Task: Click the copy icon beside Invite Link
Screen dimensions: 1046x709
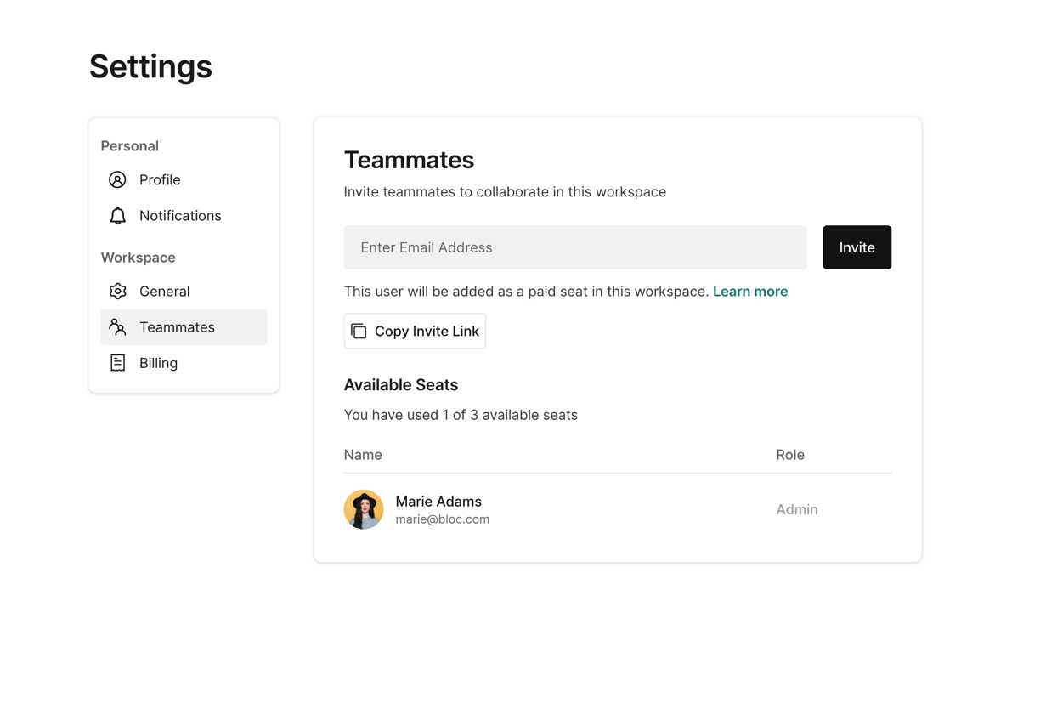Action: [359, 332]
